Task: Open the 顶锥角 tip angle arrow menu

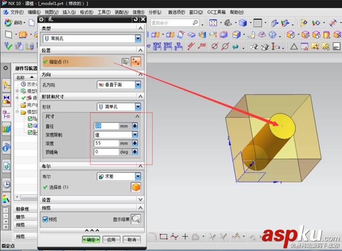Action: coord(135,152)
